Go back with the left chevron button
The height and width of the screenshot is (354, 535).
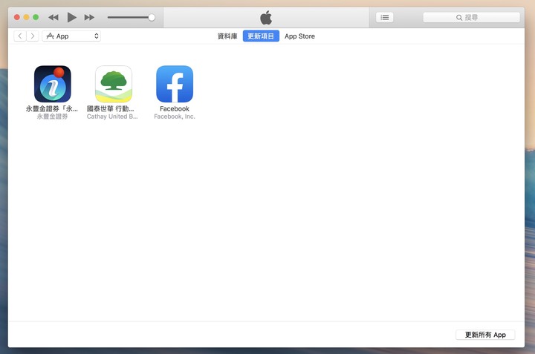(x=20, y=36)
